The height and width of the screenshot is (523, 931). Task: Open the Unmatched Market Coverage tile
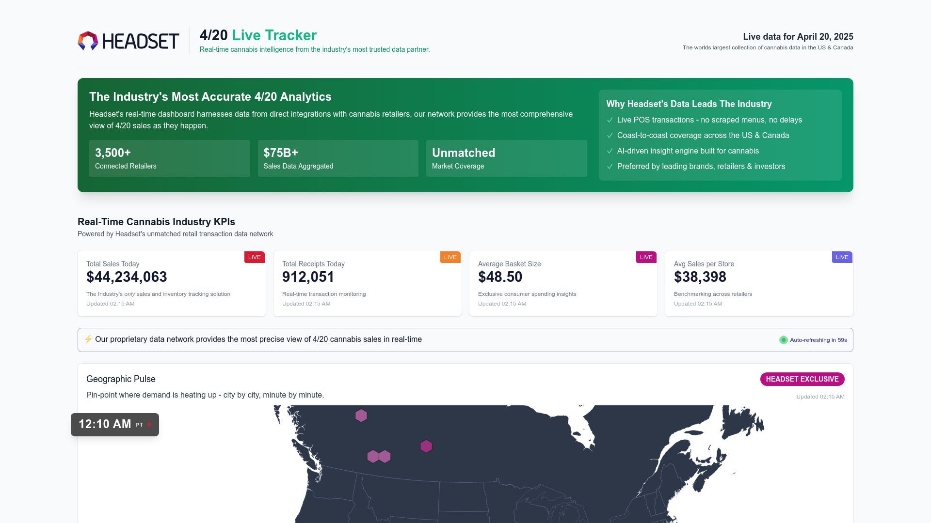[x=507, y=158]
